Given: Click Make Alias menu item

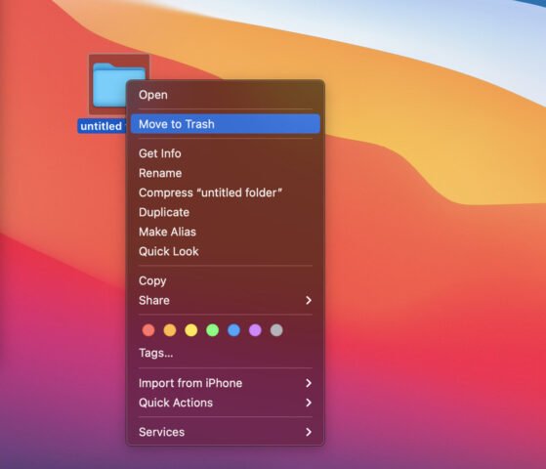Looking at the screenshot, I should pos(226,232).
